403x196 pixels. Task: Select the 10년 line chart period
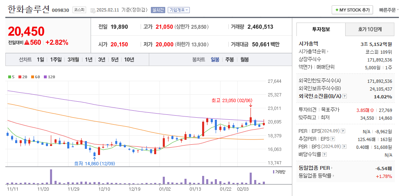click(x=129, y=60)
